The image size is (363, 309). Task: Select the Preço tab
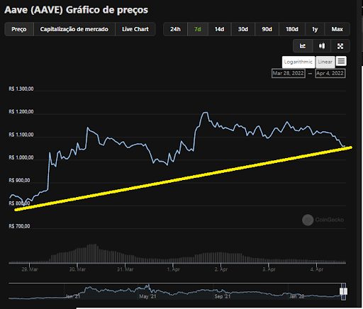coord(19,29)
